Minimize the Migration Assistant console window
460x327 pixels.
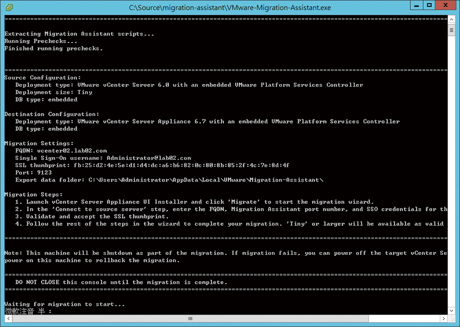coord(416,5)
